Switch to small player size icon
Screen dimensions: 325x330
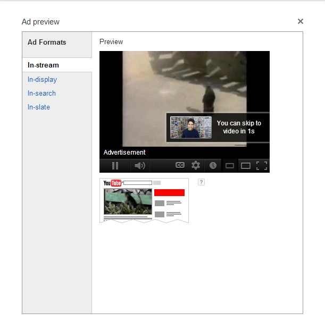coord(230,166)
